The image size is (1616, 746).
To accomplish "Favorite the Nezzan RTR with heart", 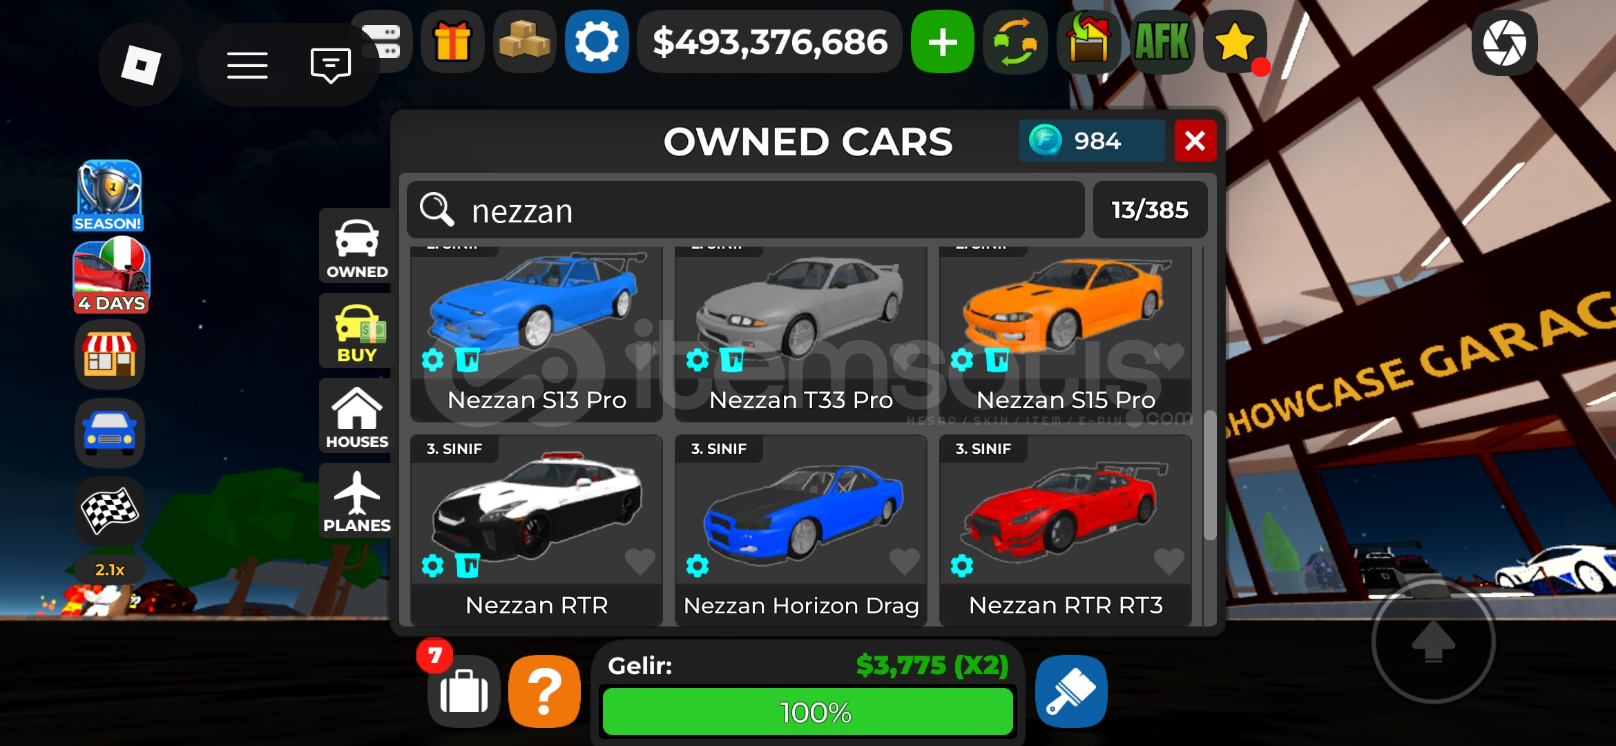I will tap(640, 562).
